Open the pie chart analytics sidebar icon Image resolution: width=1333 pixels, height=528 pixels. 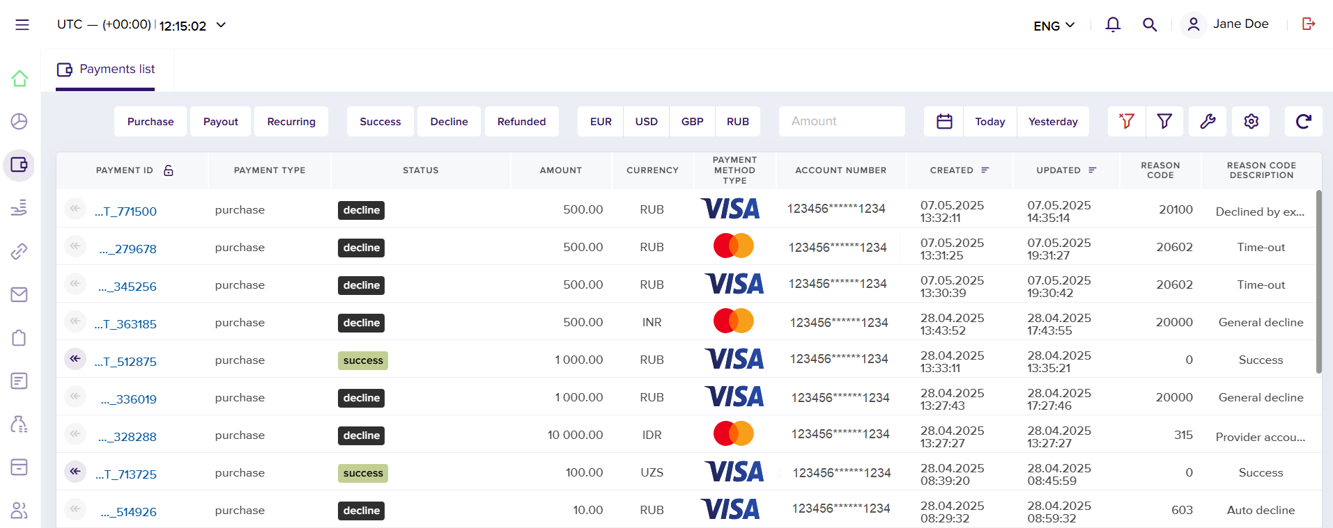[x=20, y=122]
